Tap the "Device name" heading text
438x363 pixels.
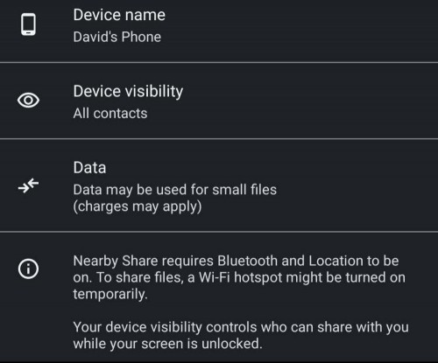tap(119, 15)
